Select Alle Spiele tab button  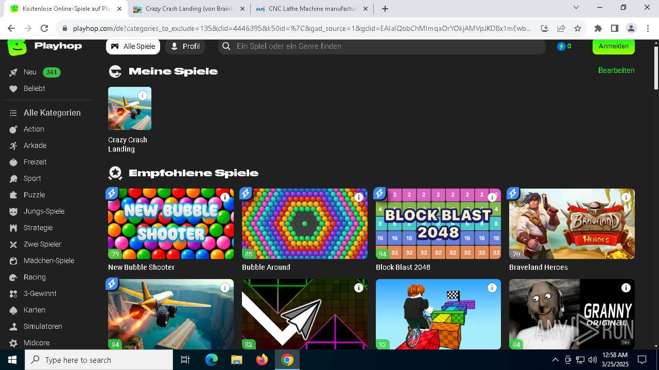133,46
